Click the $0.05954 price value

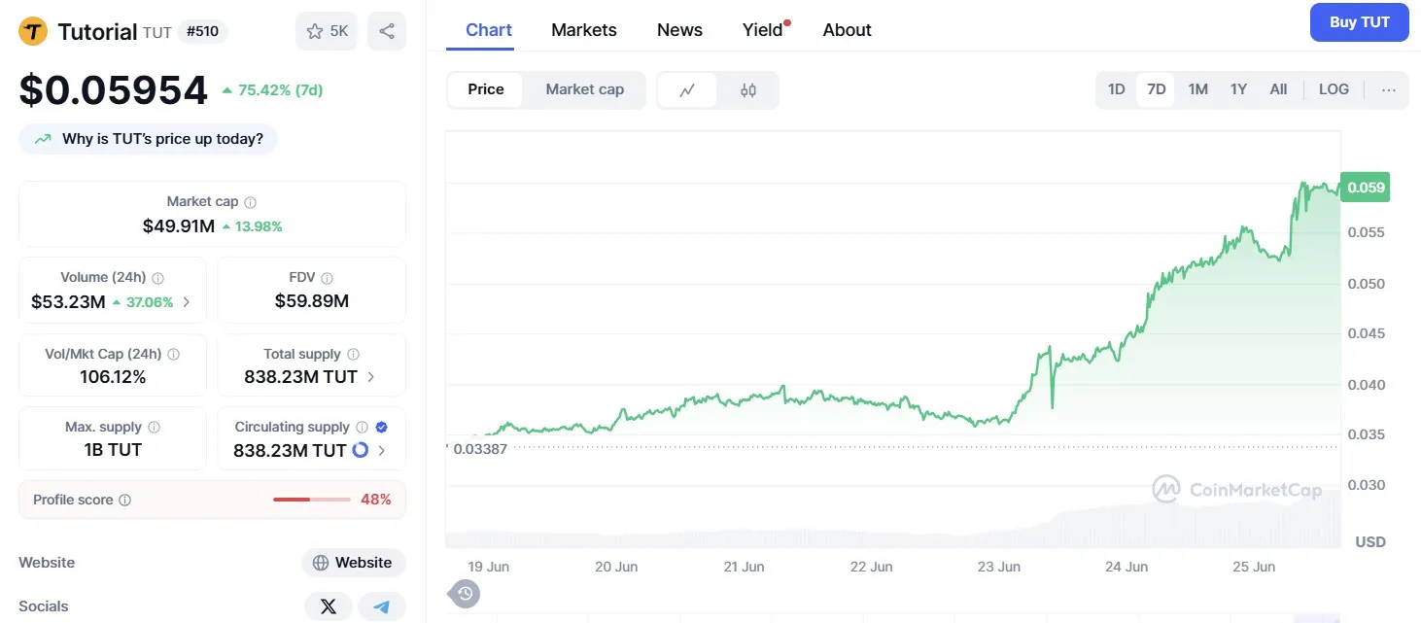[x=114, y=90]
